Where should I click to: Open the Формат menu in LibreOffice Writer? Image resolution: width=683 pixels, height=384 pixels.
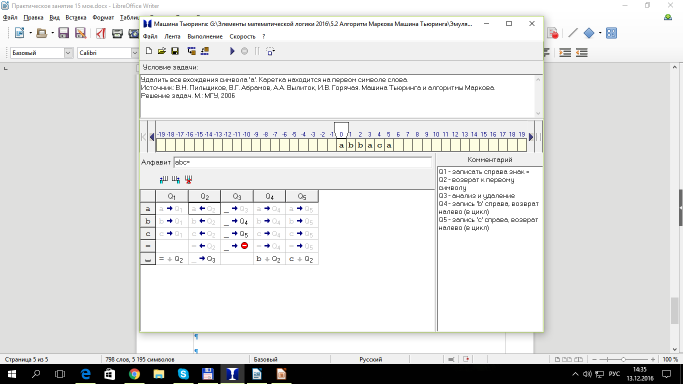[x=103, y=17]
